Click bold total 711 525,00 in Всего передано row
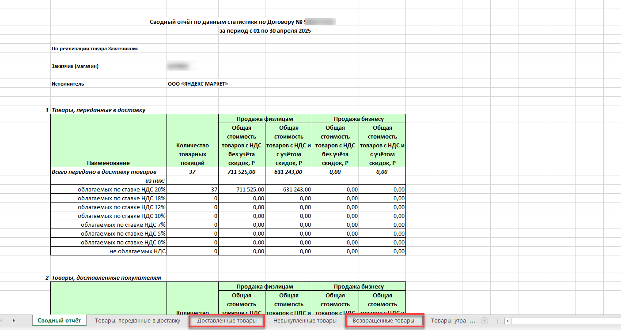621x330 pixels. [x=242, y=172]
